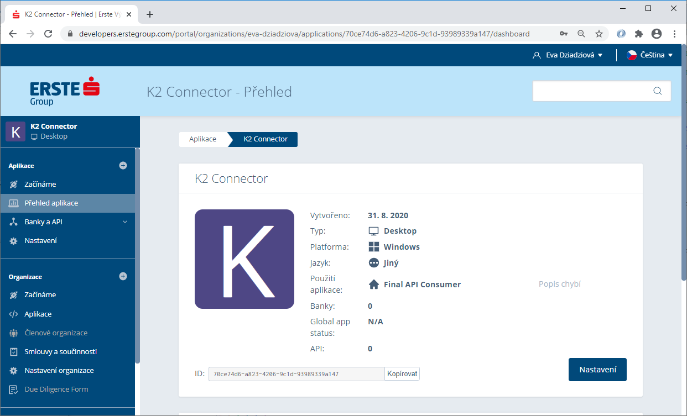Image resolution: width=687 pixels, height=416 pixels.
Task: Click the Aplikace breadcrumb
Action: (x=202, y=139)
